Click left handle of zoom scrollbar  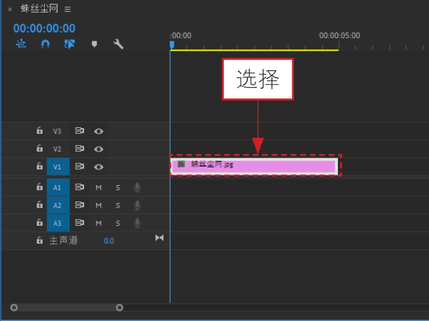[x=14, y=308]
